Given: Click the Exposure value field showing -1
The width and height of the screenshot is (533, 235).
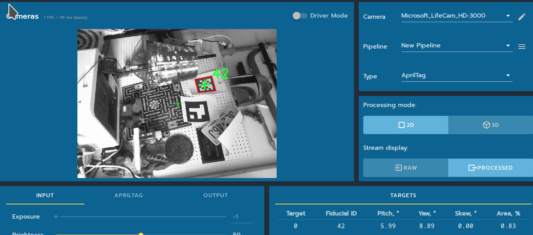Looking at the screenshot, I should (x=236, y=216).
